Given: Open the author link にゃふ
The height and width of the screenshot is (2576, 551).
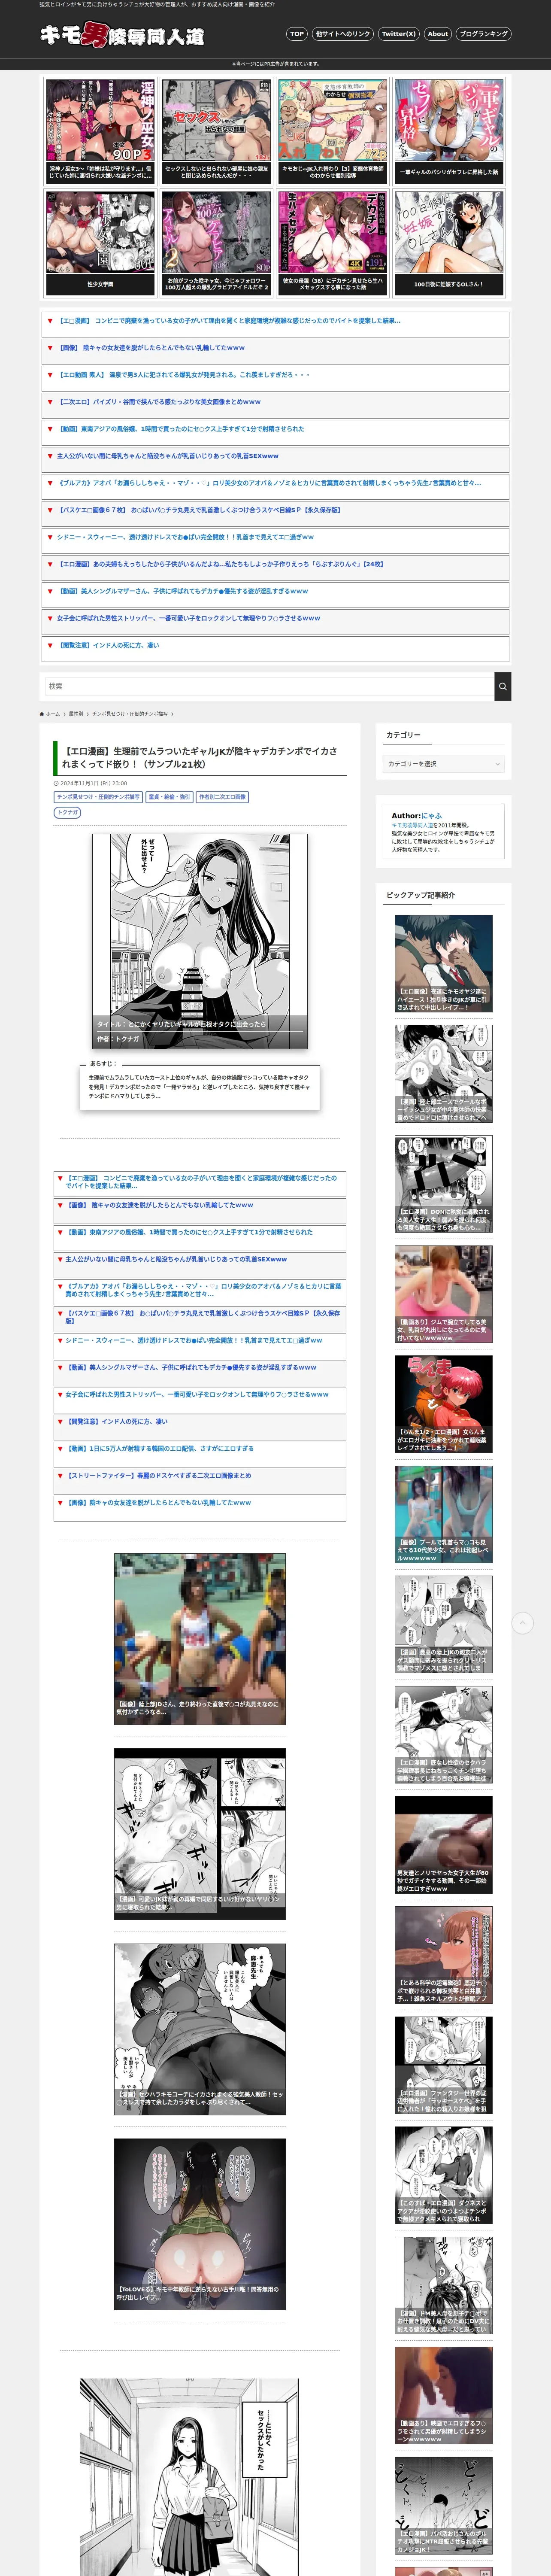Looking at the screenshot, I should click(432, 816).
